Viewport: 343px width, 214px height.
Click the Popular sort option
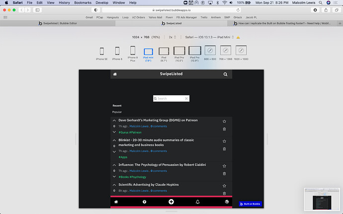(x=117, y=112)
